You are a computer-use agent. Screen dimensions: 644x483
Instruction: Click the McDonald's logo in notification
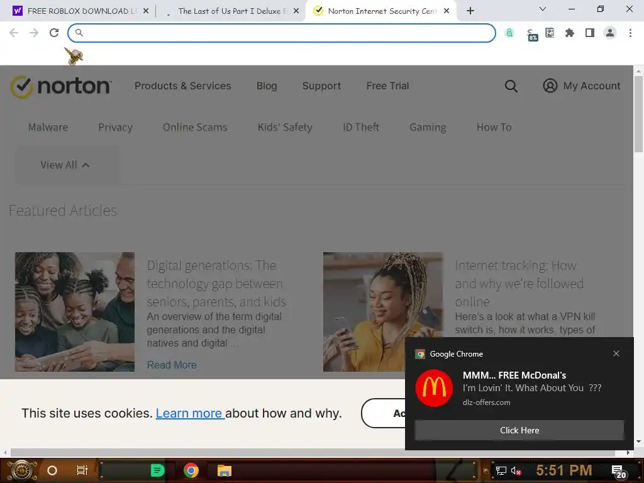434,388
